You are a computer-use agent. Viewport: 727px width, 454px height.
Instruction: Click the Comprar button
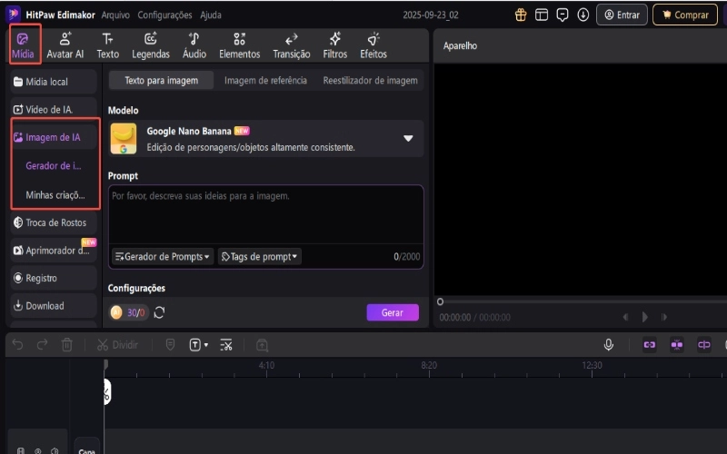tap(685, 15)
